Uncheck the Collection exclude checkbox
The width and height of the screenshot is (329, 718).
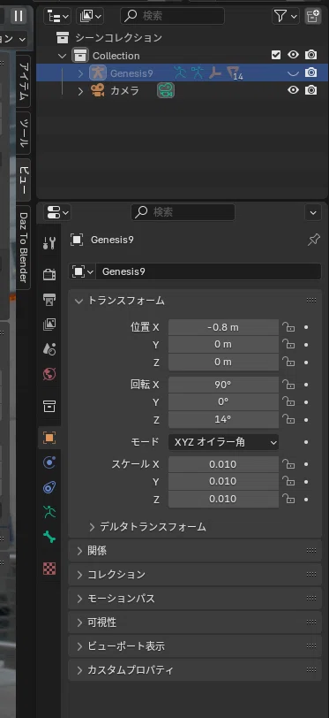(x=276, y=55)
